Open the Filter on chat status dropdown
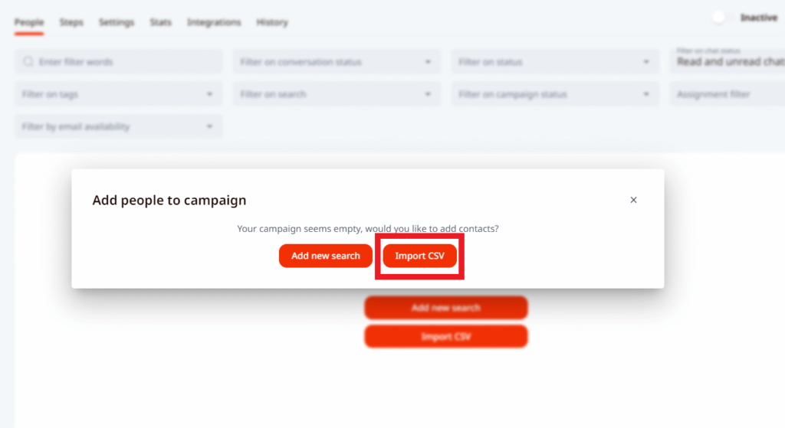Image resolution: width=785 pixels, height=428 pixels. 728,61
